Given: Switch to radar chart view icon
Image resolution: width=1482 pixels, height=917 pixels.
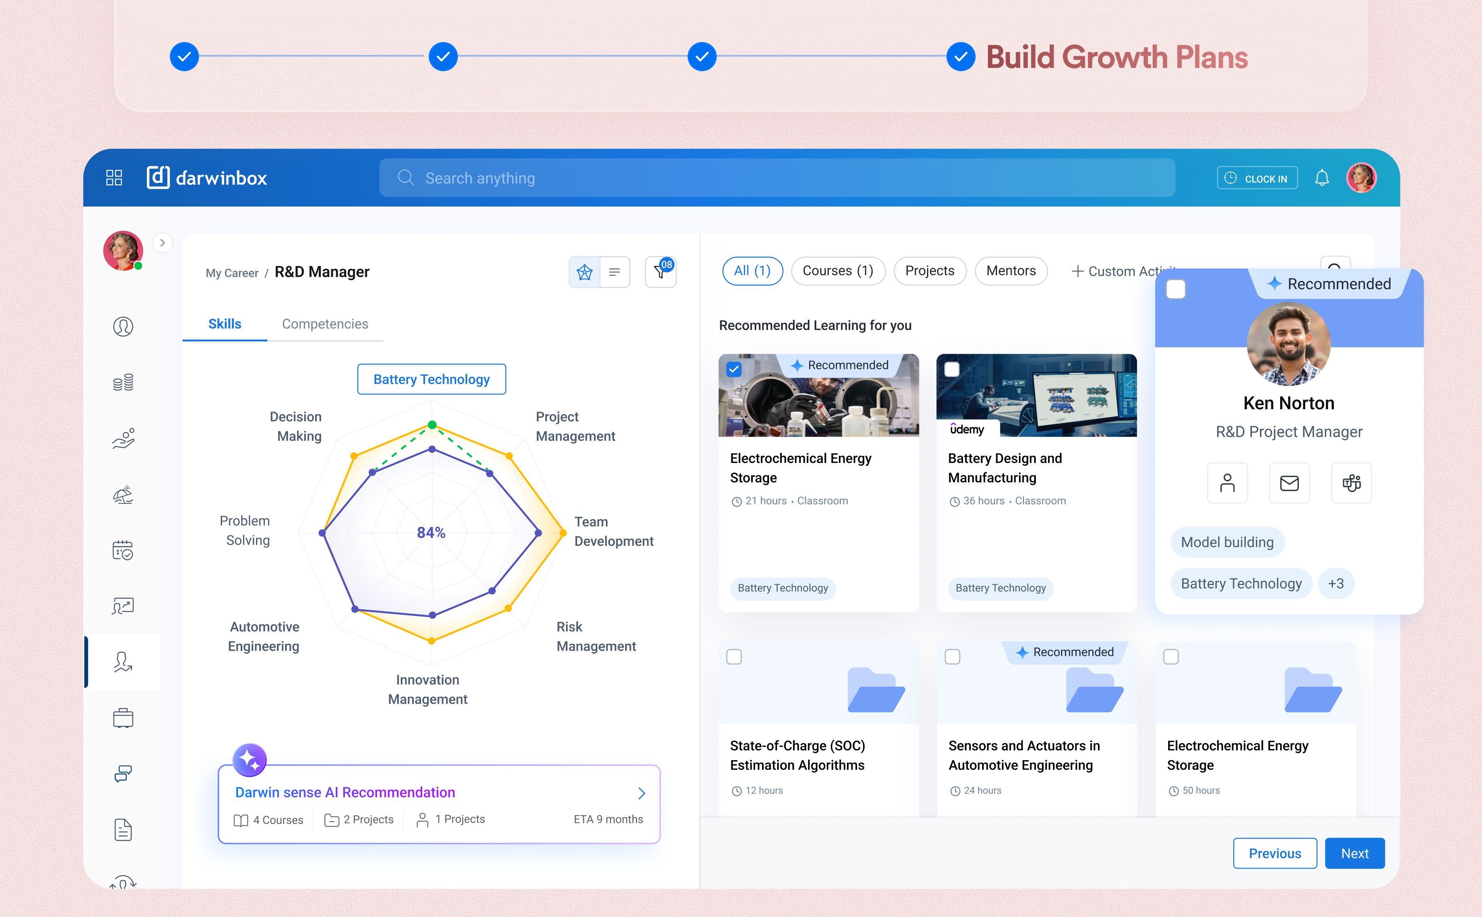Looking at the screenshot, I should point(584,272).
